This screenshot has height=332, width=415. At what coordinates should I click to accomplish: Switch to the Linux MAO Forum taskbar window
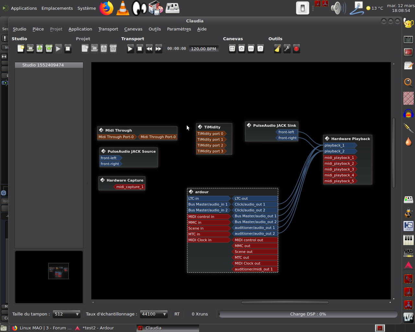coord(41,328)
